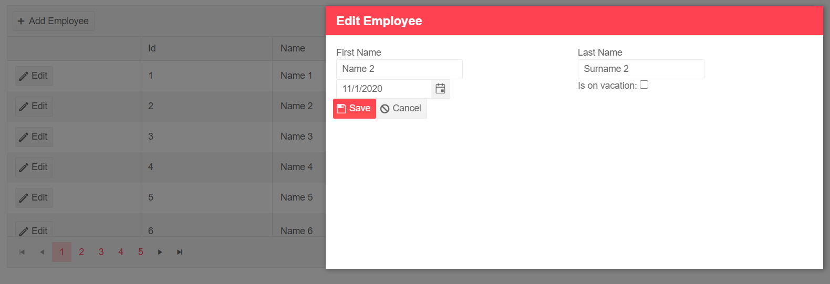The height and width of the screenshot is (284, 830).
Task: Click the Add Employee button
Action: [53, 21]
